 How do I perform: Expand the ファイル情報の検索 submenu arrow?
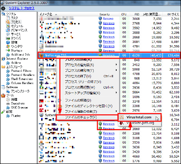[x=116, y=112]
